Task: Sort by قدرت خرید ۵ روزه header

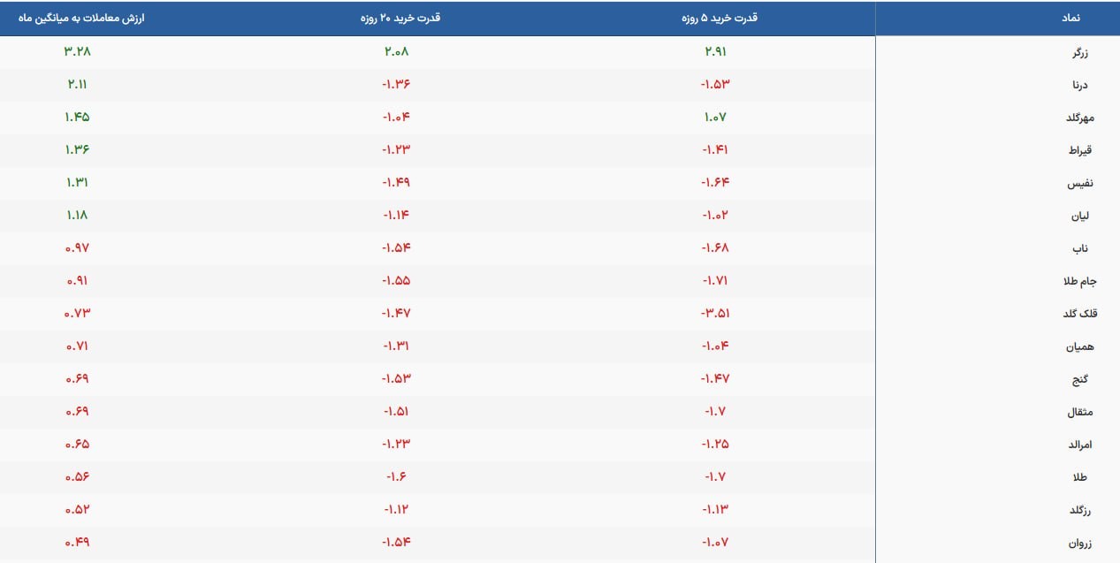Action: coord(714,18)
